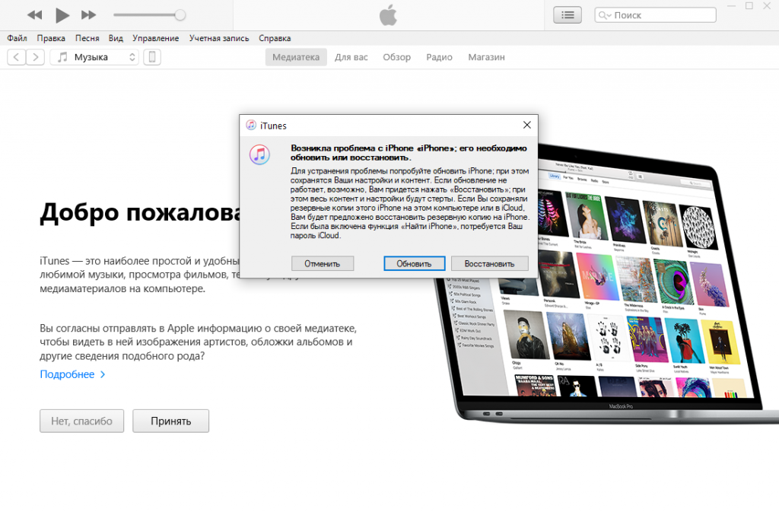Click the Нет, спасибо button

[x=82, y=421]
